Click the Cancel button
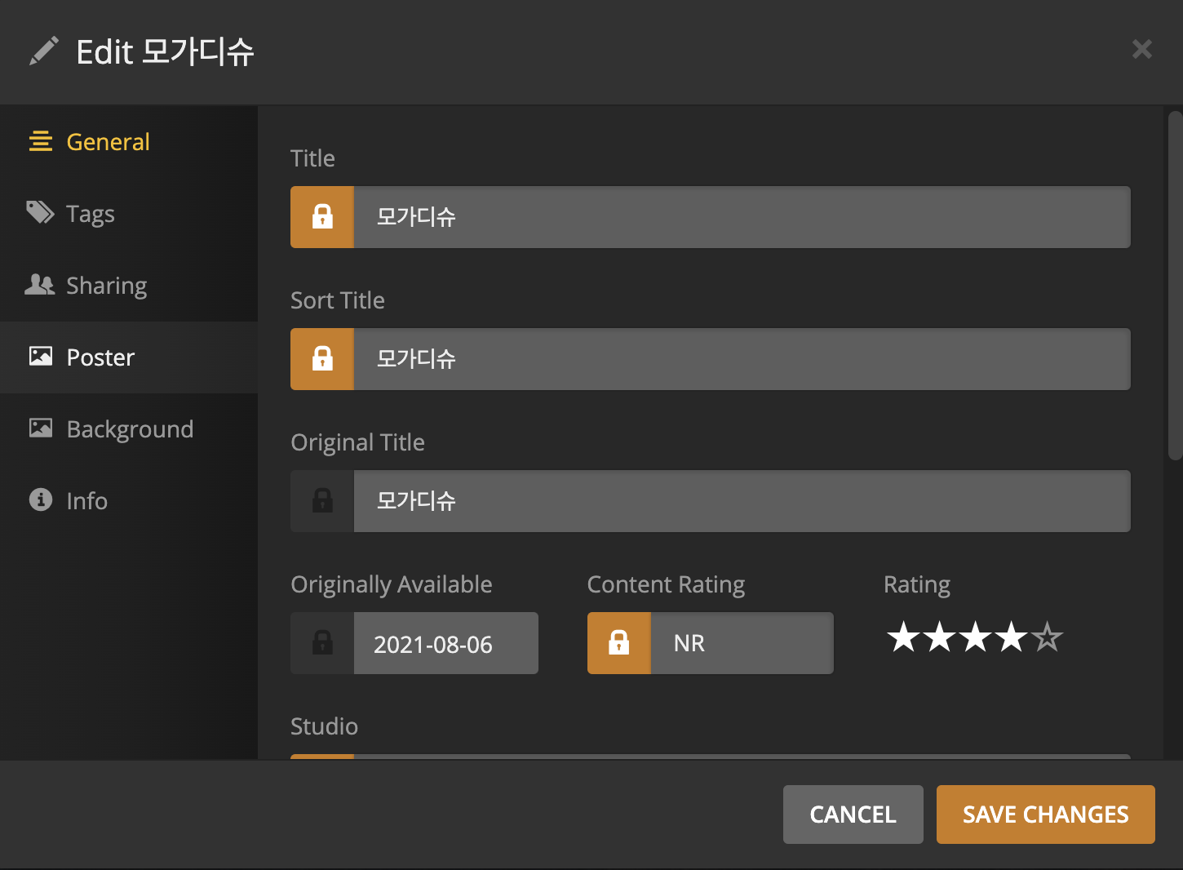This screenshot has width=1183, height=870. click(853, 814)
